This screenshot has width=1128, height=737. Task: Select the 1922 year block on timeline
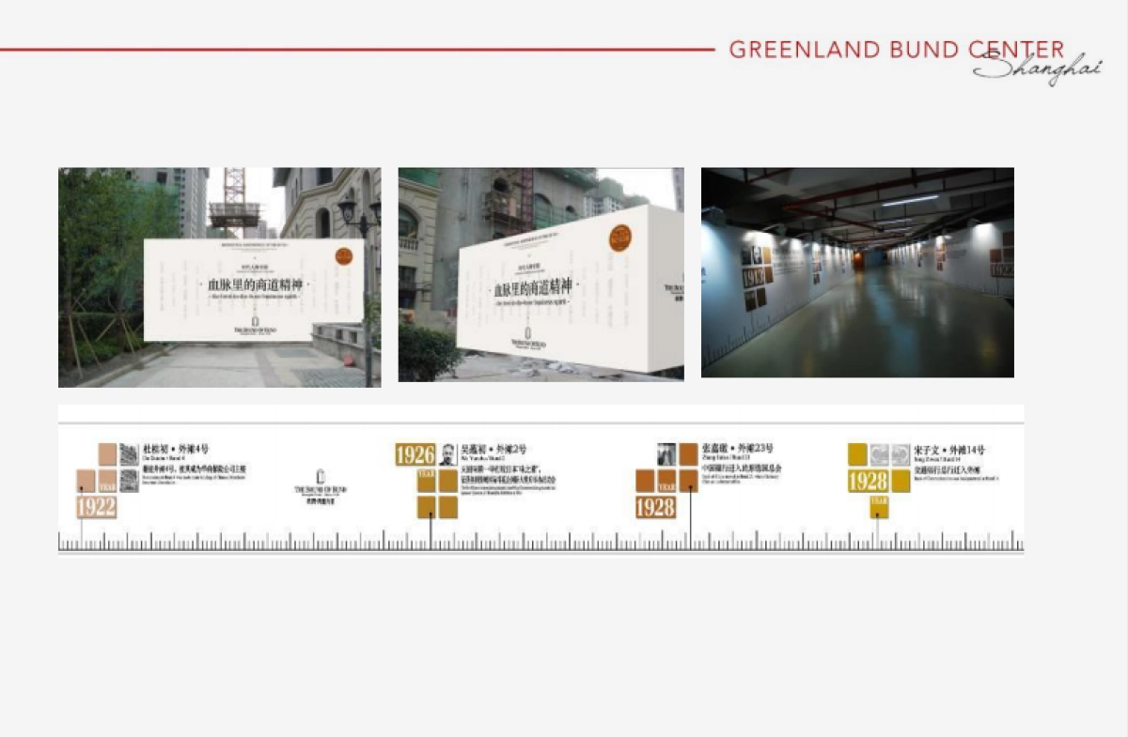click(x=96, y=508)
